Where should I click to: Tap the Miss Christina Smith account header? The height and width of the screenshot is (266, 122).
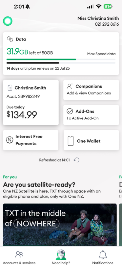click(98, 21)
